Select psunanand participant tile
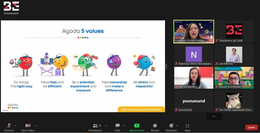The height and width of the screenshot is (133, 260). (x=194, y=101)
